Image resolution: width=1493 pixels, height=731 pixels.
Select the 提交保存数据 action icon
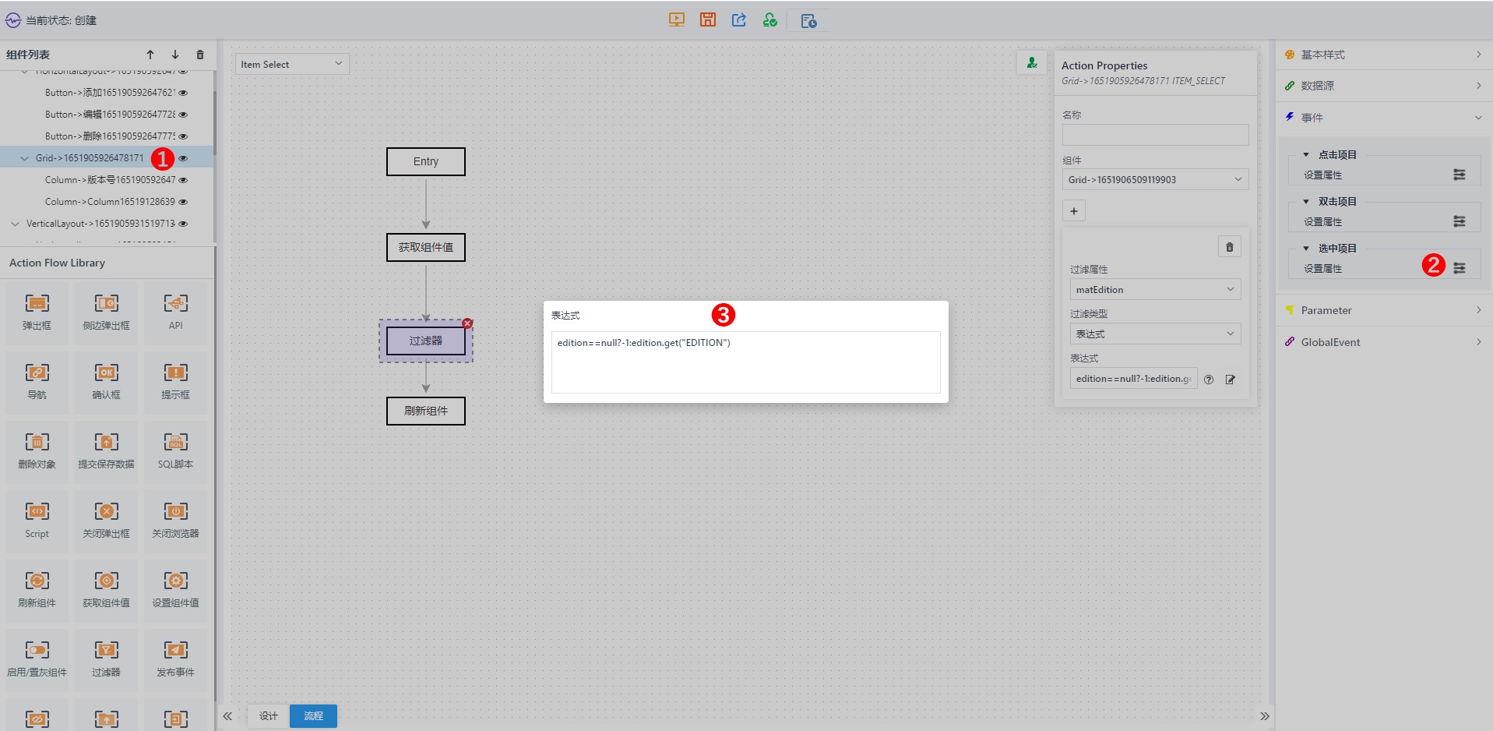click(x=106, y=442)
